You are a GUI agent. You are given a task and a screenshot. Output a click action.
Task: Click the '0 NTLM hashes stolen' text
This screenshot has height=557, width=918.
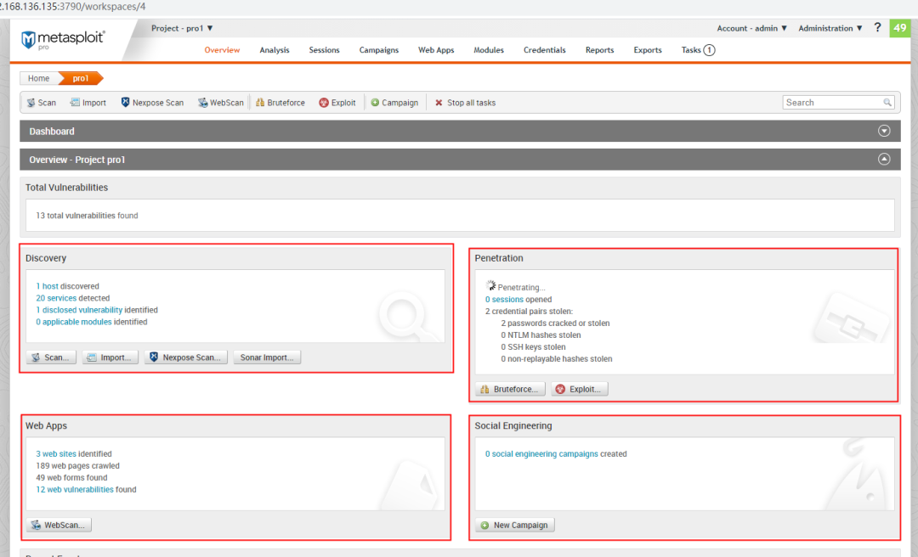pyautogui.click(x=541, y=335)
